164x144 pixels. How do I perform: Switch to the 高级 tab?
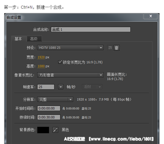(34, 39)
